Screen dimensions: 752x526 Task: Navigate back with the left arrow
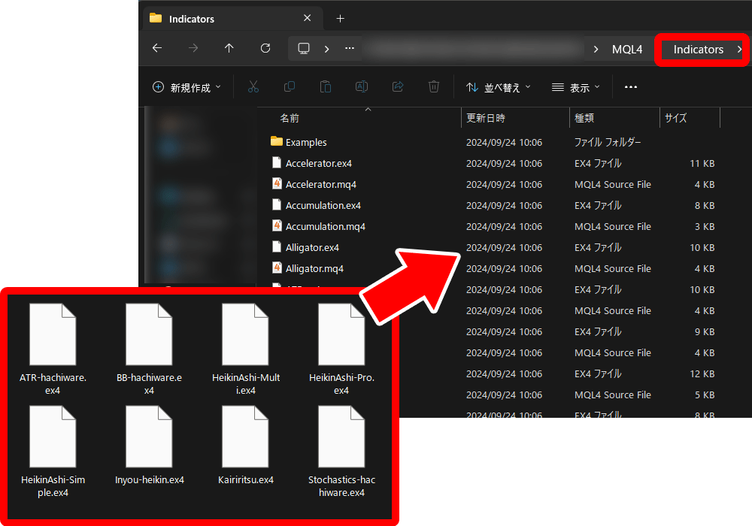pyautogui.click(x=157, y=49)
